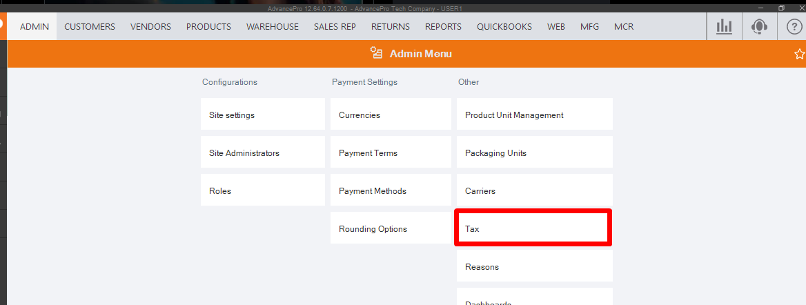806x305 pixels.
Task: Open Site settings
Action: (x=262, y=115)
